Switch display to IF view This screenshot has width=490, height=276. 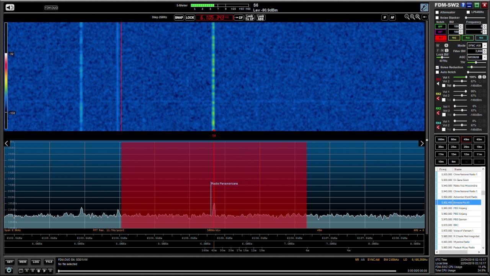point(385,17)
